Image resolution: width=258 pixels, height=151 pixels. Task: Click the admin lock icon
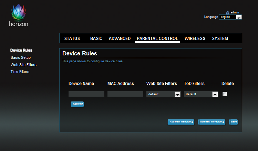228,13
